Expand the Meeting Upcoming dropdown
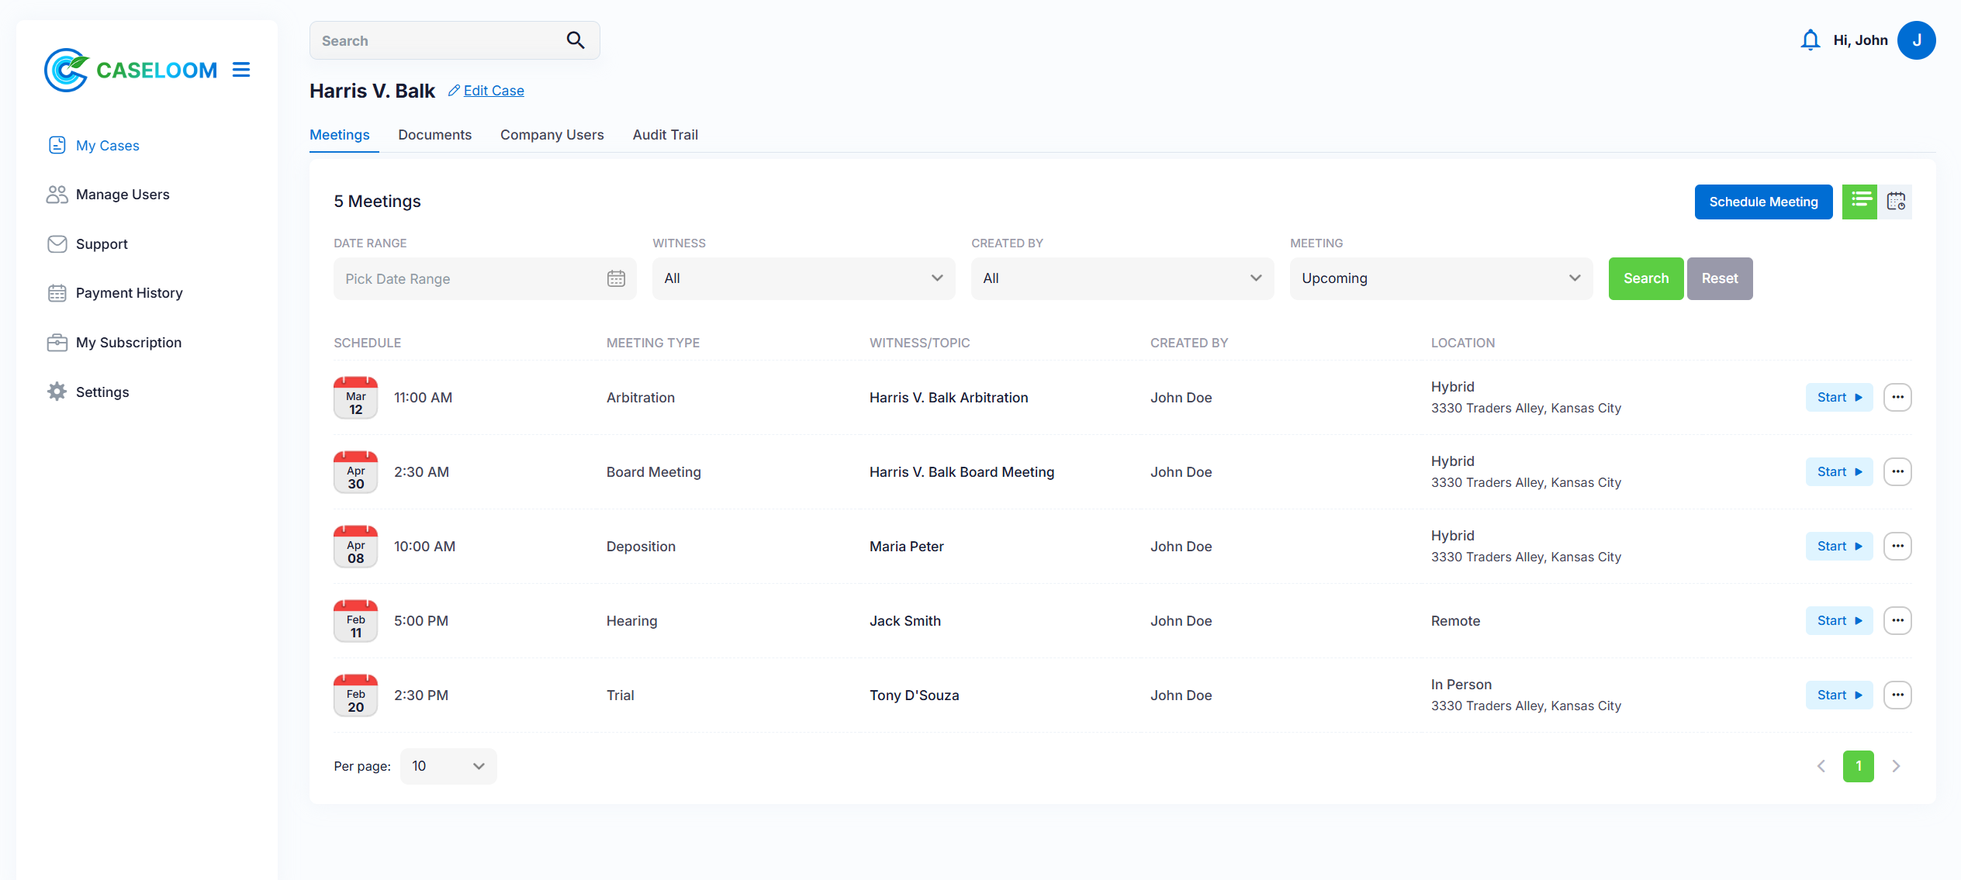Image resolution: width=1961 pixels, height=880 pixels. pos(1440,278)
